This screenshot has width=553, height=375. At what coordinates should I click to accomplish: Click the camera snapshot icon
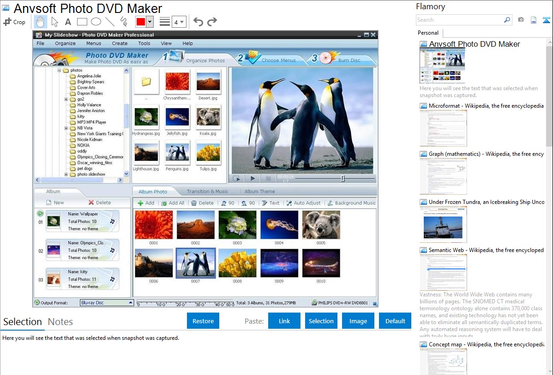(x=521, y=20)
